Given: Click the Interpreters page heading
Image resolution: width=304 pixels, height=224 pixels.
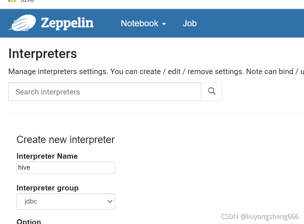Looking at the screenshot, I should point(42,54).
